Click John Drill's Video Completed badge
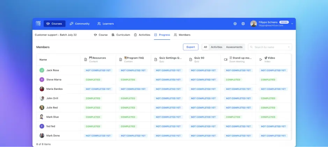Screen dimensions: 328x147 pos(268,98)
